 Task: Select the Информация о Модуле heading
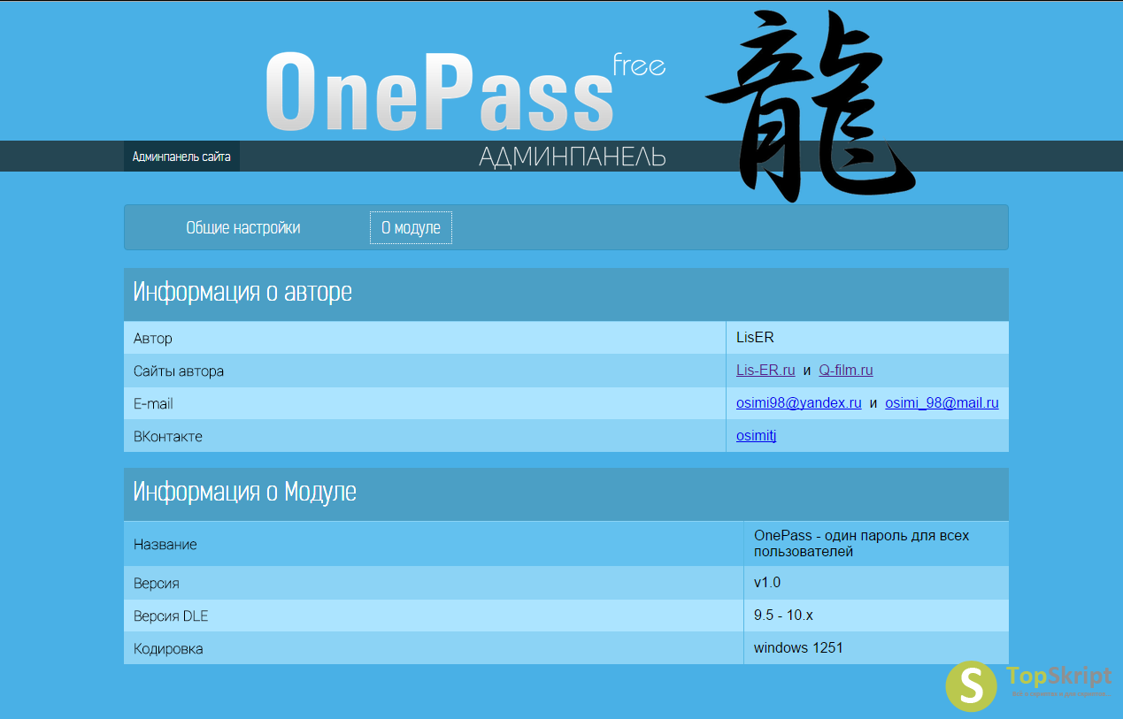point(245,493)
